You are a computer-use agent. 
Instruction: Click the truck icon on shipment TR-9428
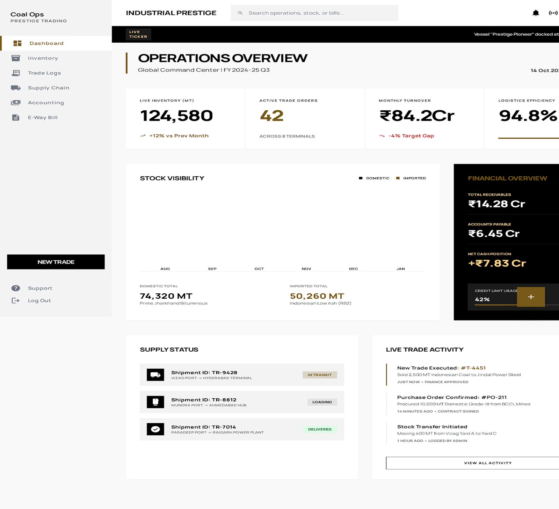pos(155,375)
